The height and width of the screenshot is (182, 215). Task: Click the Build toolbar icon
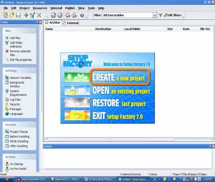(x=68, y=15)
